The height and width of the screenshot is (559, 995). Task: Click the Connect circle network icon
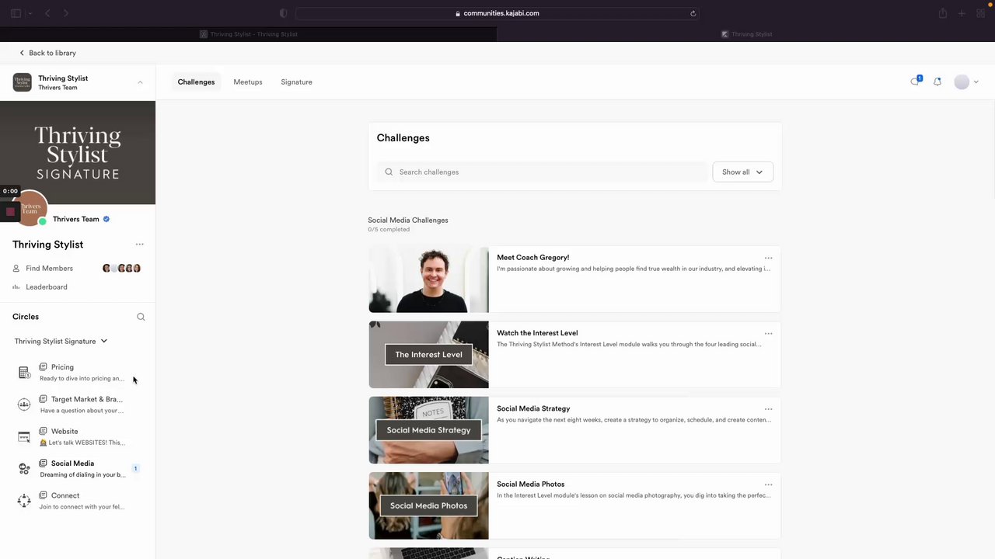point(24,501)
